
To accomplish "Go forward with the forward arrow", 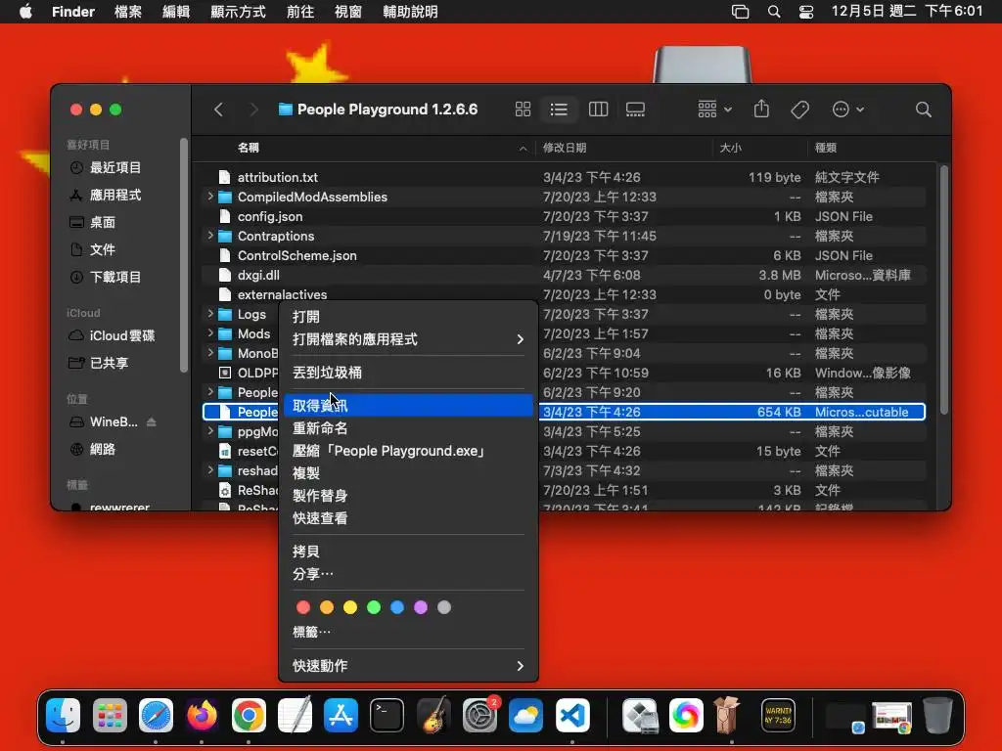I will pos(253,110).
